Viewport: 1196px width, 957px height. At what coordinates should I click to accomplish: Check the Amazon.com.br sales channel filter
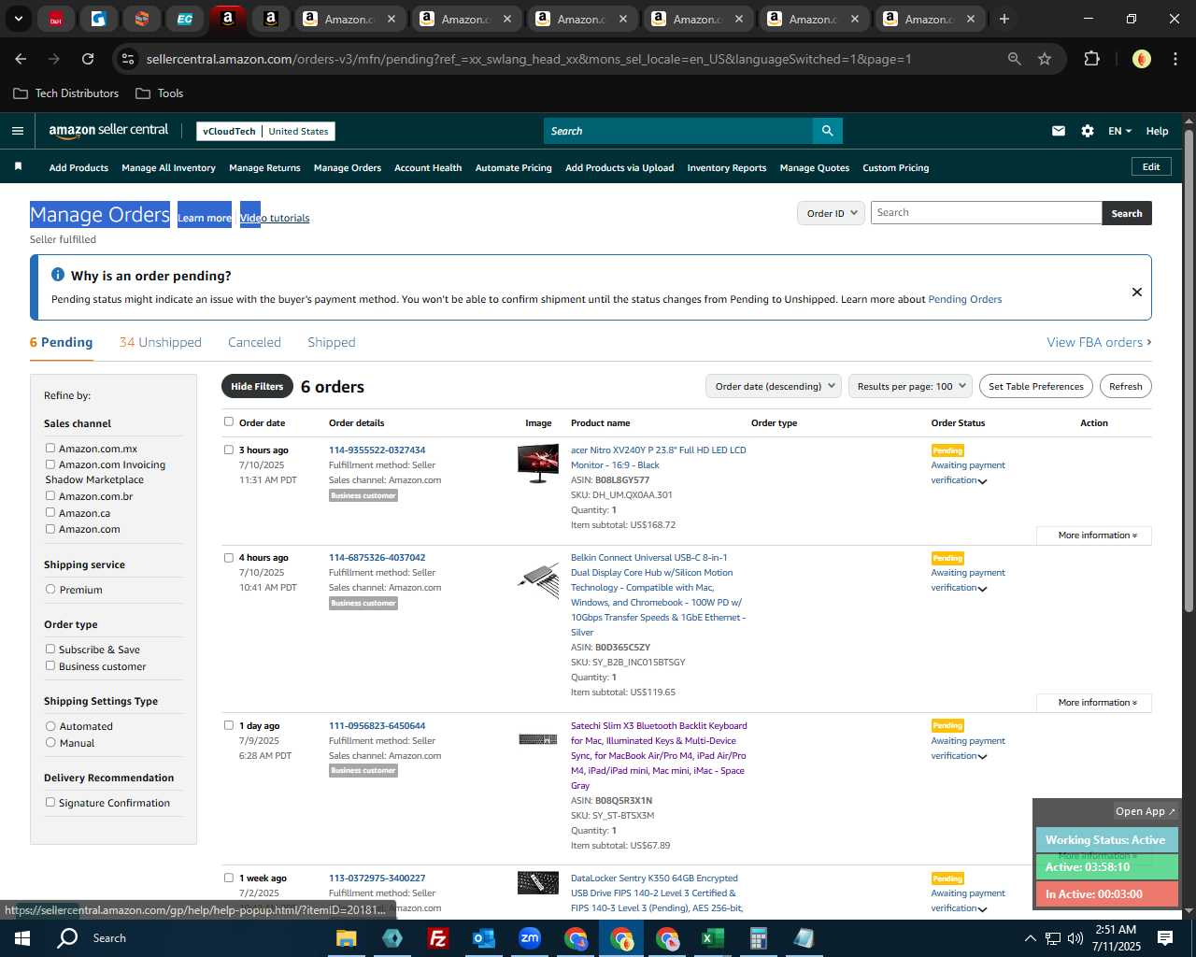point(50,496)
